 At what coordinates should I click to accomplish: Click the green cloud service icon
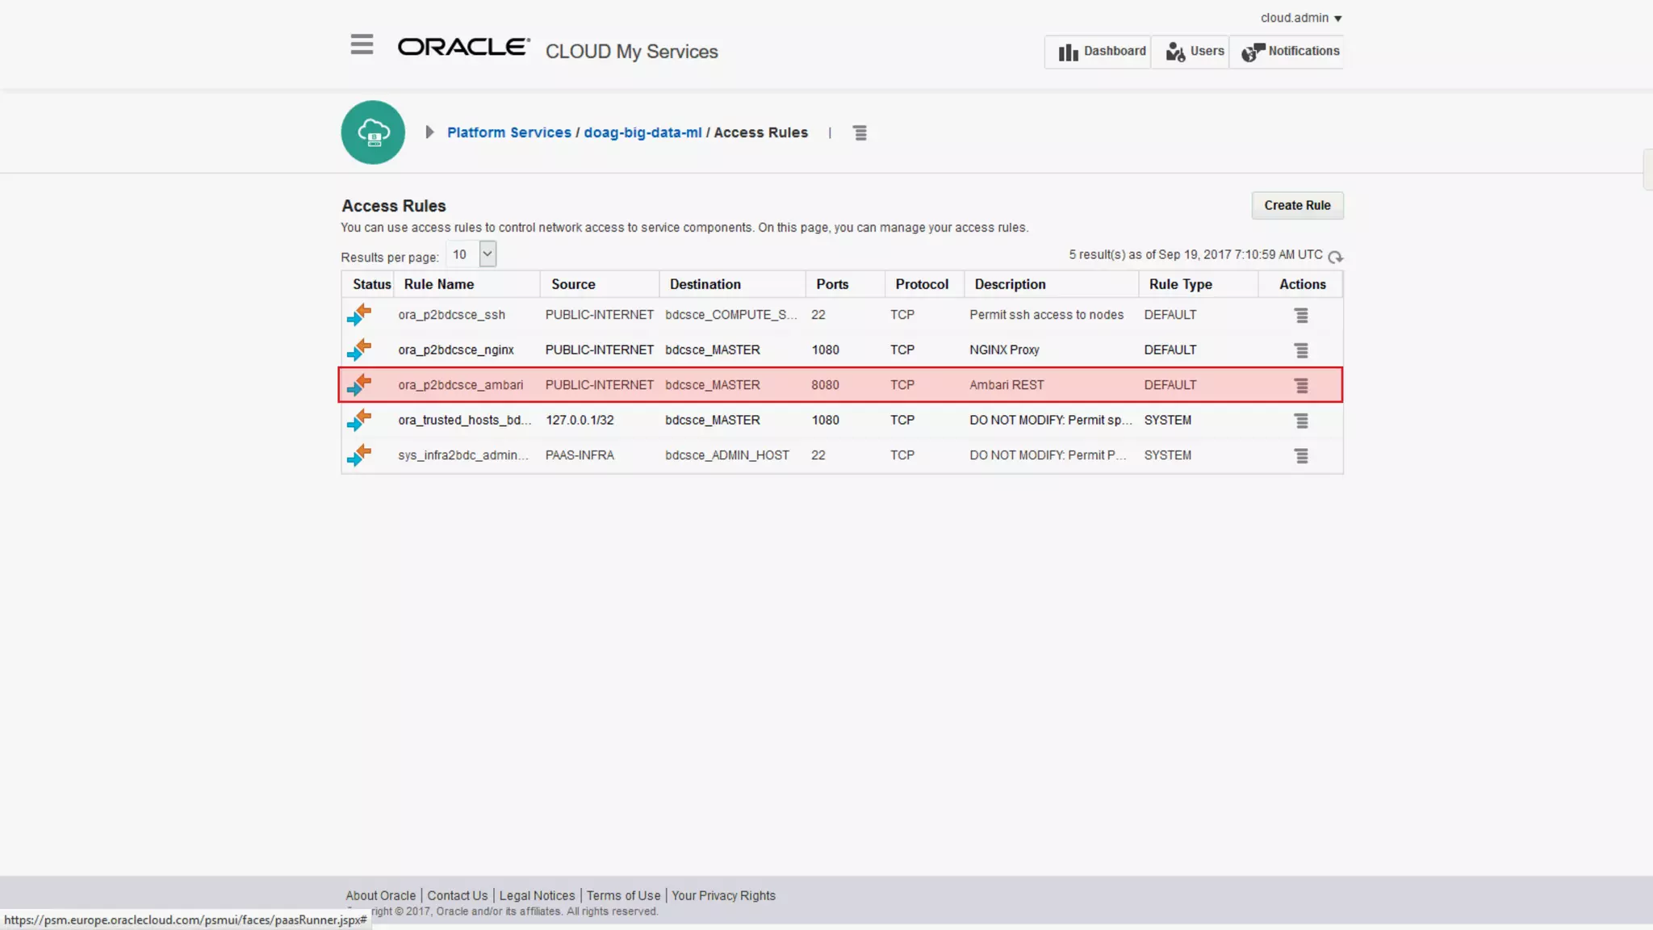tap(373, 132)
